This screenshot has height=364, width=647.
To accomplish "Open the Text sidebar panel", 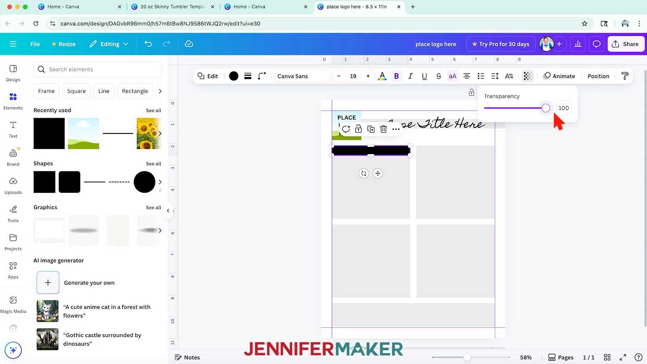I will tap(13, 129).
